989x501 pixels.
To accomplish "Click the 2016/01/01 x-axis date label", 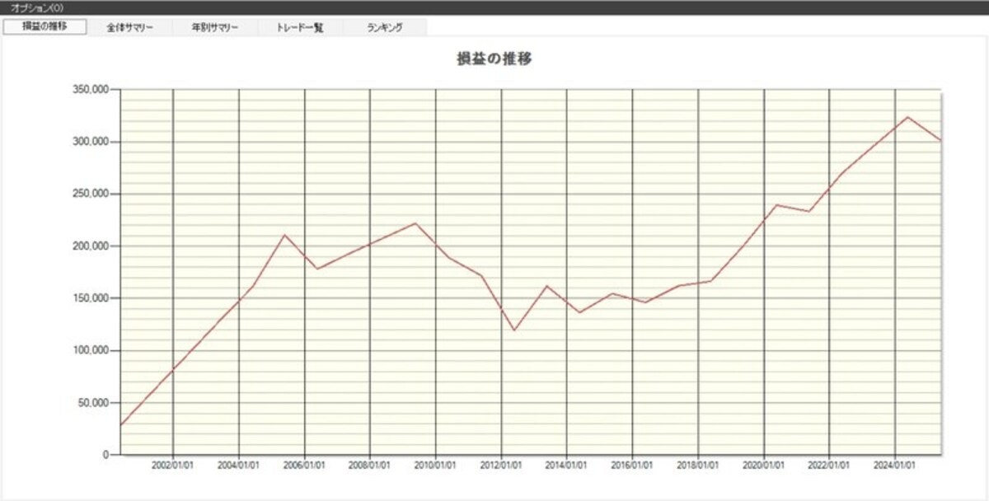I will point(632,466).
